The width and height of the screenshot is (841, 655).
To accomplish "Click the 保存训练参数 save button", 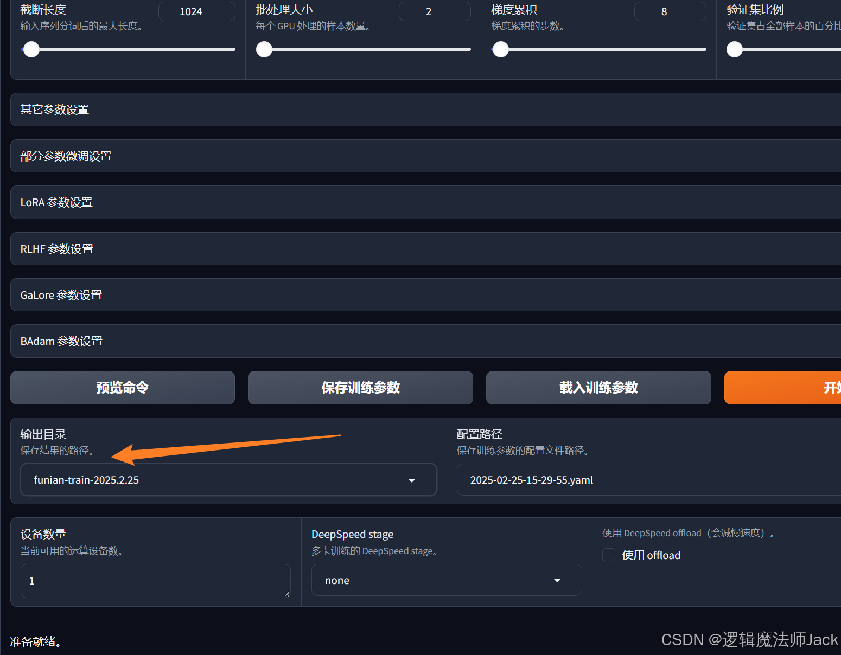I will [x=360, y=388].
